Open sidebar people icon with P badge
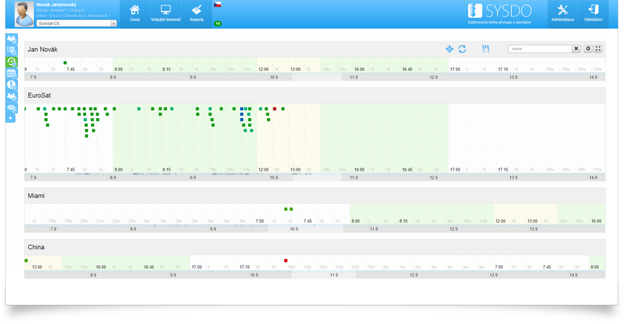The height and width of the screenshot is (324, 624). pyautogui.click(x=11, y=96)
